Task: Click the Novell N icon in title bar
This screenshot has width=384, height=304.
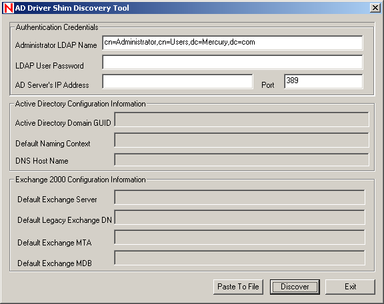Action: [8, 8]
